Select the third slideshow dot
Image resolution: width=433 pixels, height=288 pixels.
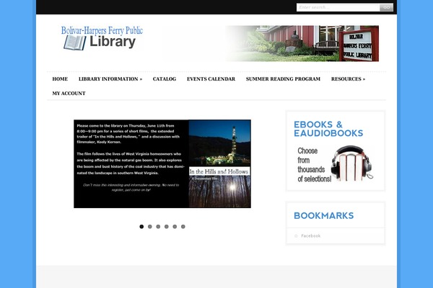158,227
